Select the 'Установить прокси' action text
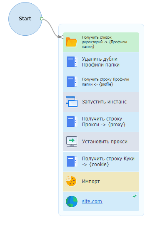 coord(105,142)
